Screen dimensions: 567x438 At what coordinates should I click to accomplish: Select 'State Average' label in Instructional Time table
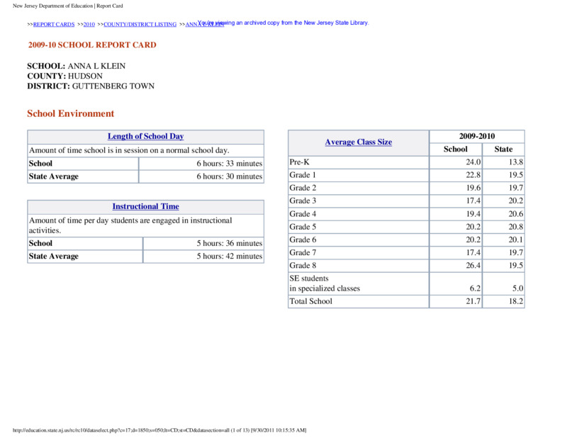54,257
